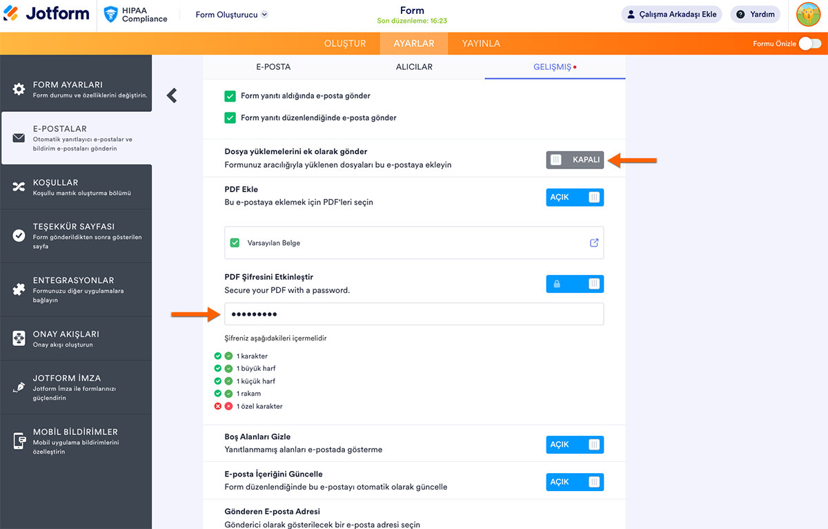Open the Yayınla tab
Screen dimensions: 828x529
click(x=481, y=44)
